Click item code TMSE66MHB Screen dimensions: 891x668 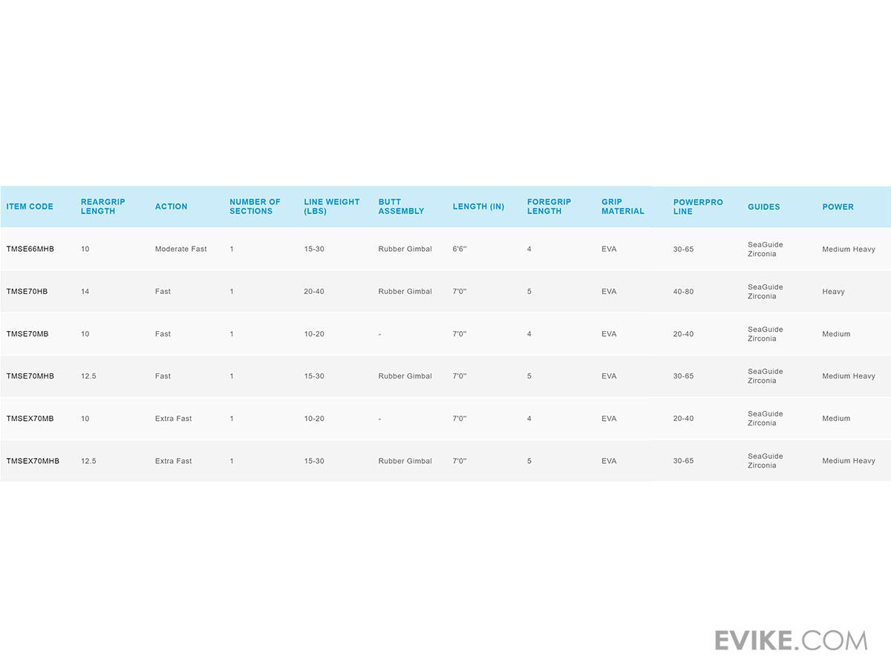30,249
